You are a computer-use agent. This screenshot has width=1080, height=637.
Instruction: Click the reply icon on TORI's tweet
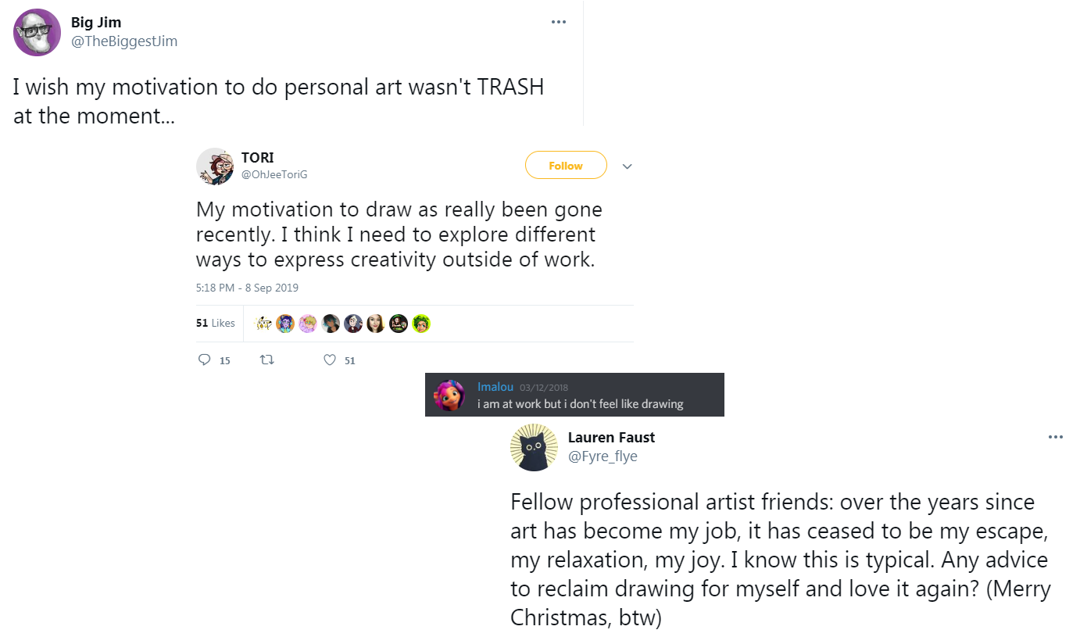[x=205, y=360]
